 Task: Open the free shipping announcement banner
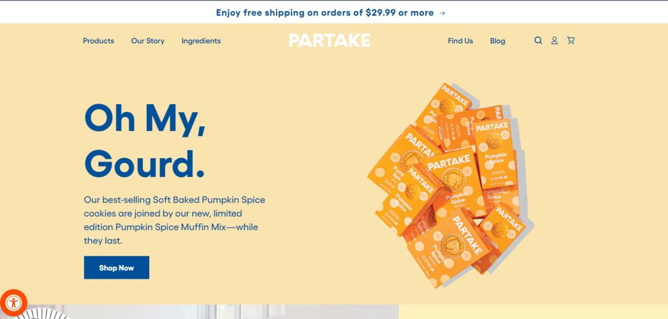point(334,12)
